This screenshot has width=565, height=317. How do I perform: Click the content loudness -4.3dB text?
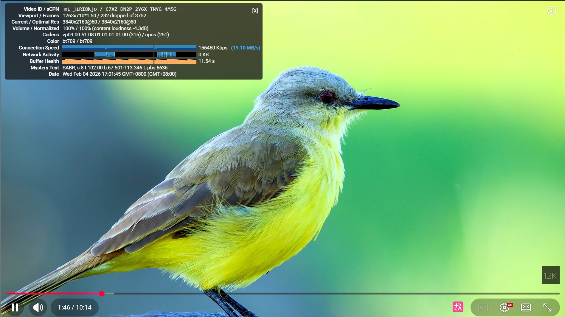pyautogui.click(x=120, y=29)
